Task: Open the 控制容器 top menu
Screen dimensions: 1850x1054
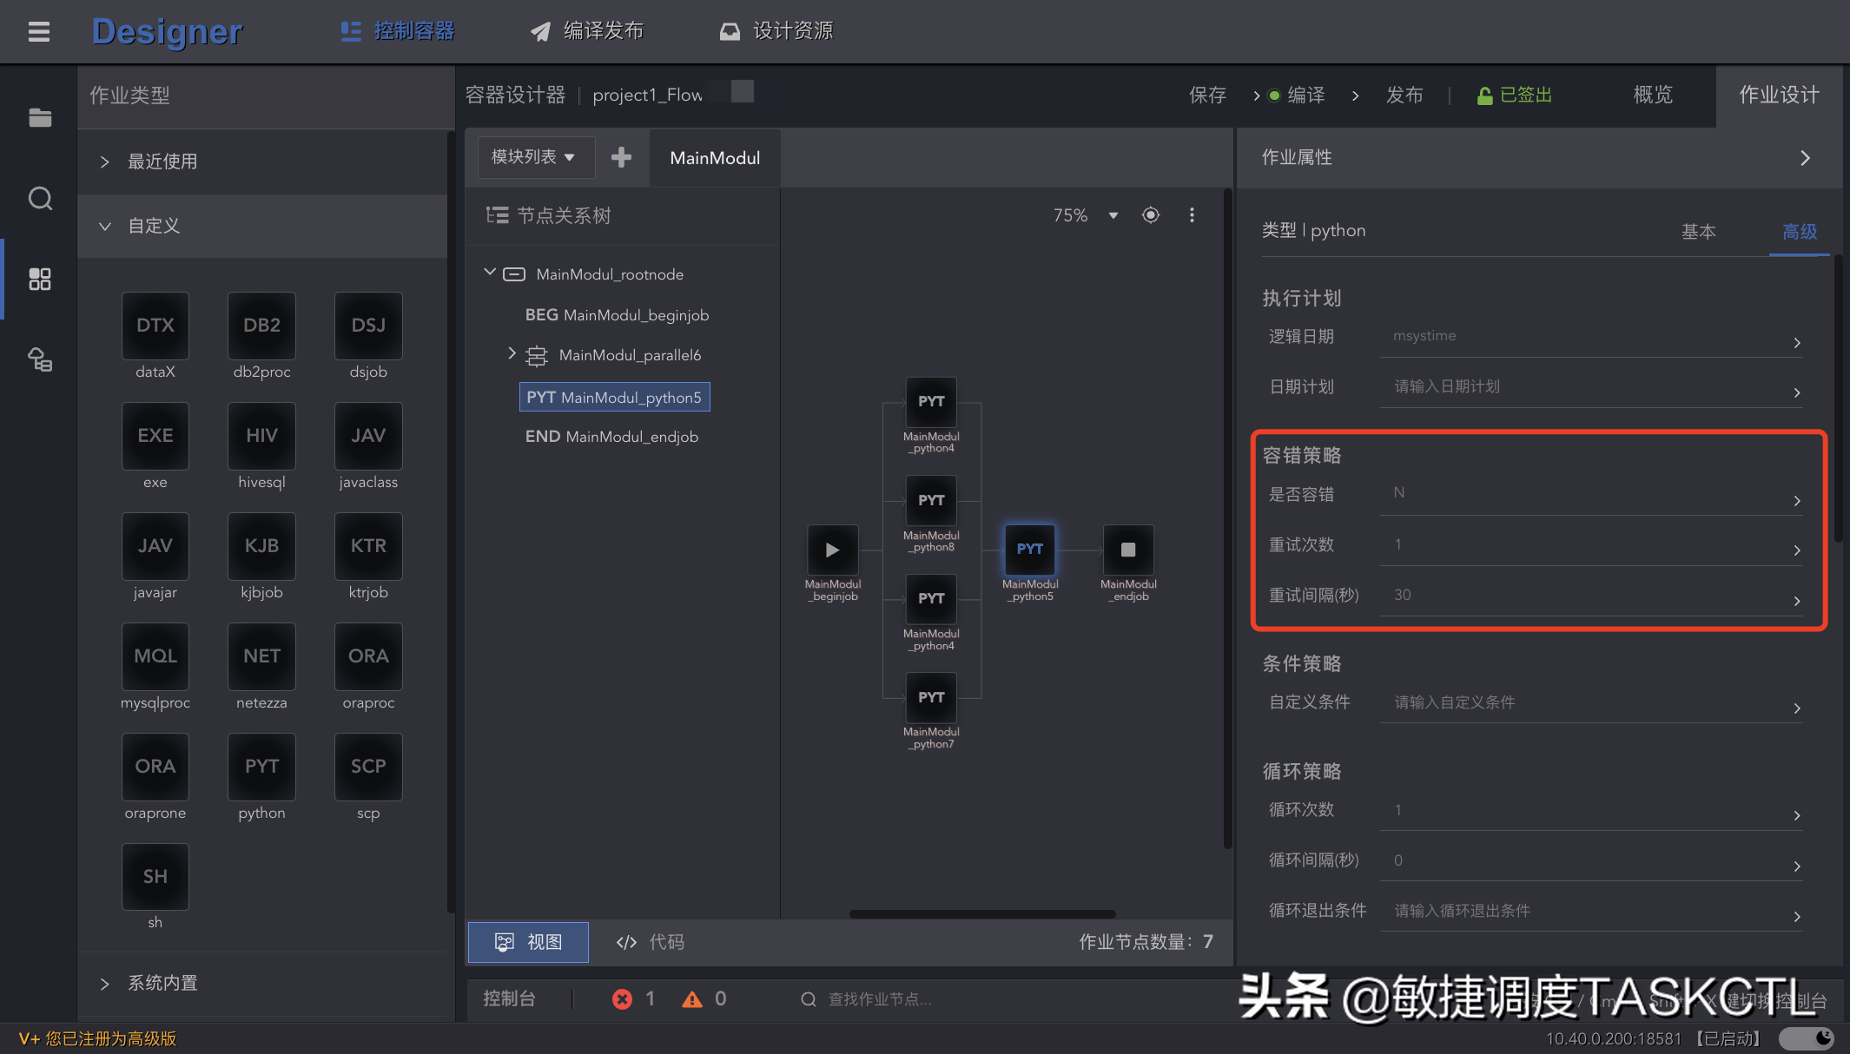Action: tap(398, 31)
